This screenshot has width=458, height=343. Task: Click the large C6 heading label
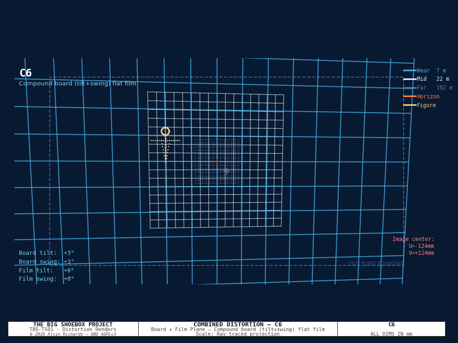point(25,73)
